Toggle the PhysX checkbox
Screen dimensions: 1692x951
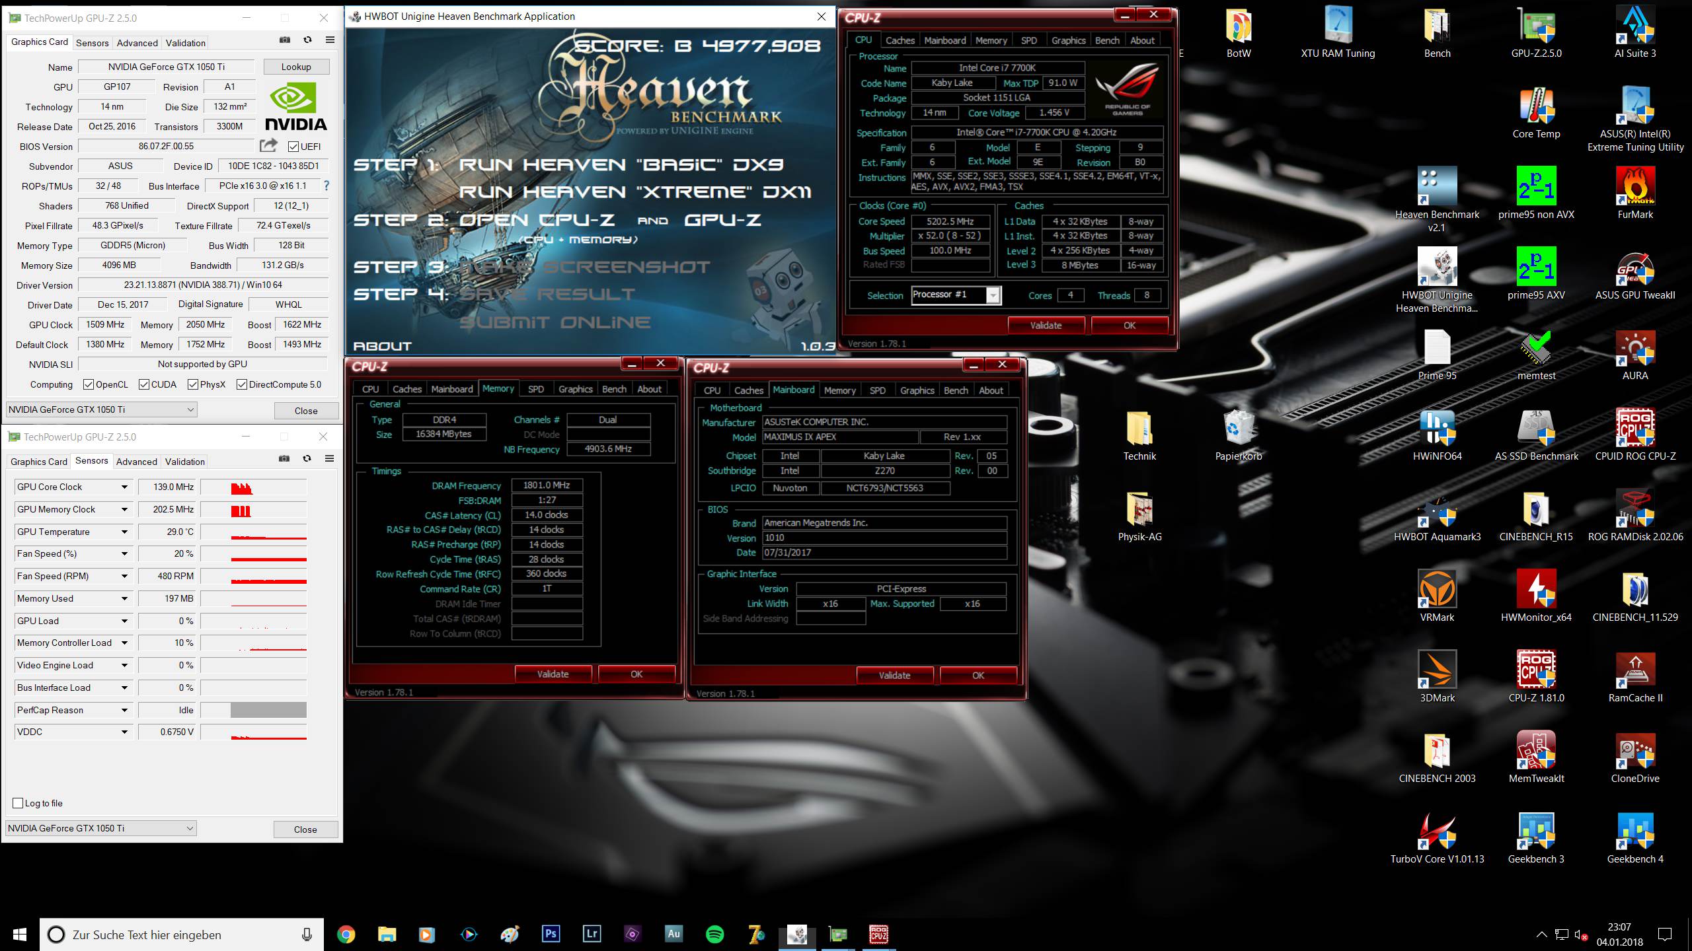coord(193,384)
